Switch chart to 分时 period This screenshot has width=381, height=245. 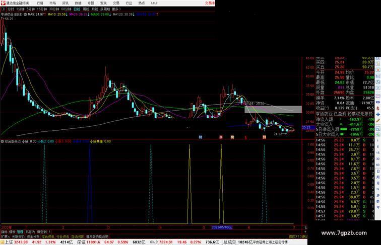click(x=11, y=9)
